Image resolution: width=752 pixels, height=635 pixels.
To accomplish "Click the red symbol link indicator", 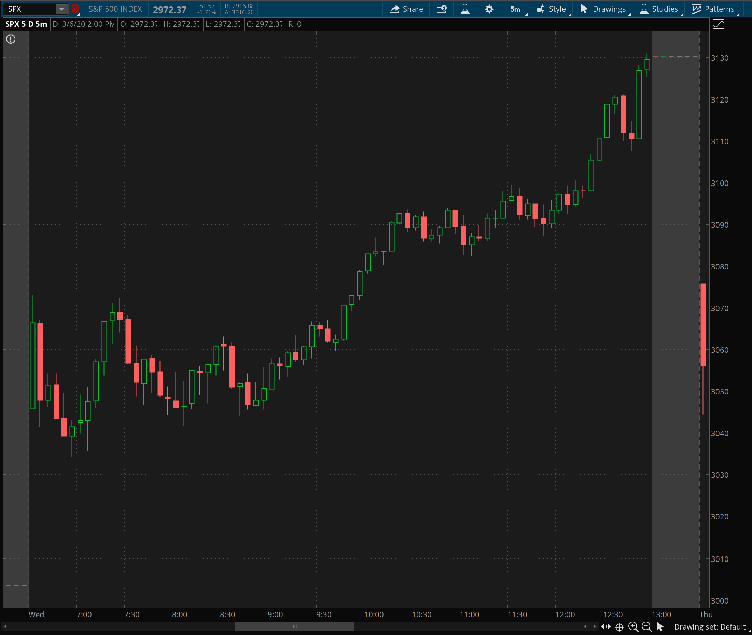I will 75,9.
